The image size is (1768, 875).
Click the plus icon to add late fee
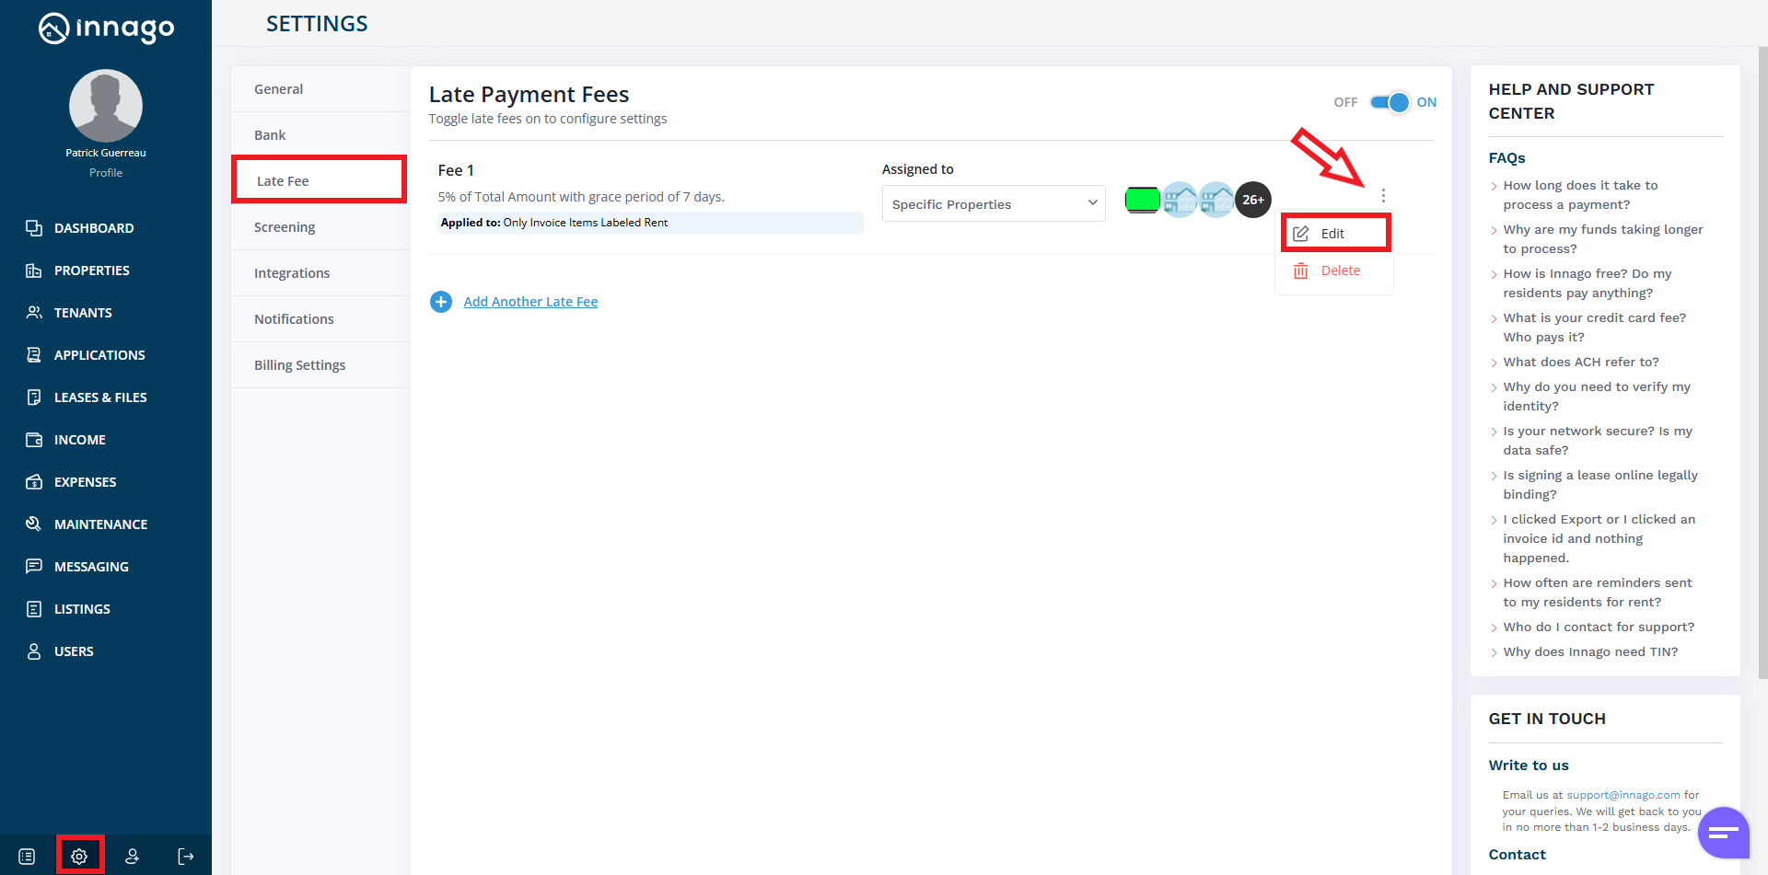click(x=441, y=302)
